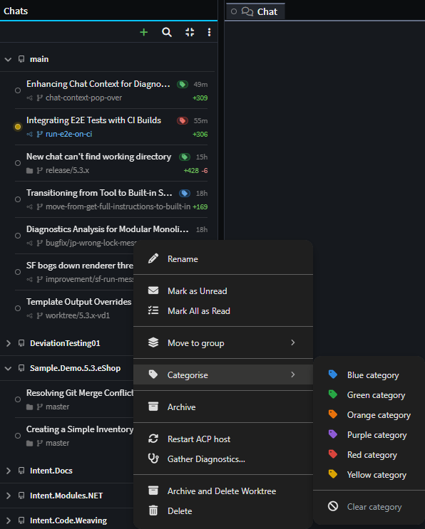Viewport: 425px width, 529px height.
Task: Click status circle of Creating a Simple Inventory chat
Action: pyautogui.click(x=18, y=436)
